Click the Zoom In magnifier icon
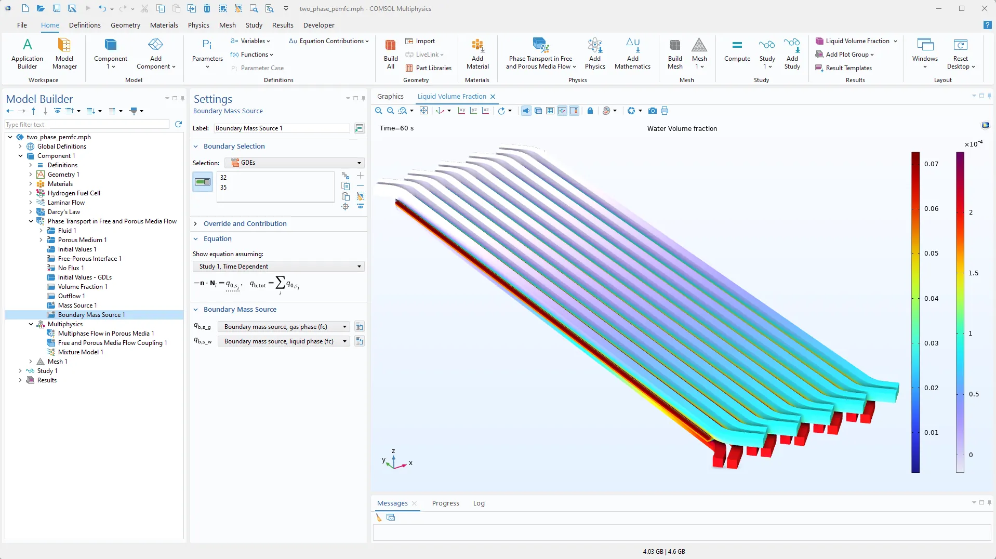Screen dimensions: 996x559 [378, 111]
